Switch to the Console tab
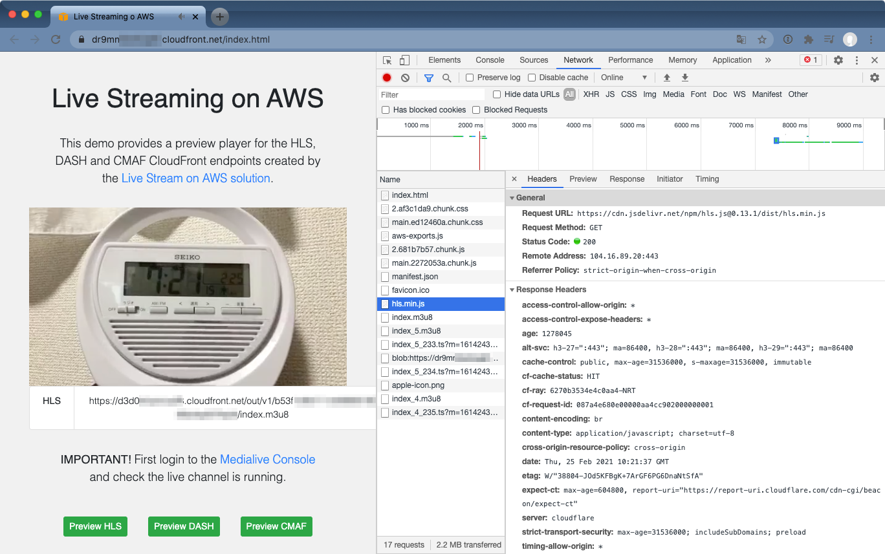 pyautogui.click(x=490, y=60)
